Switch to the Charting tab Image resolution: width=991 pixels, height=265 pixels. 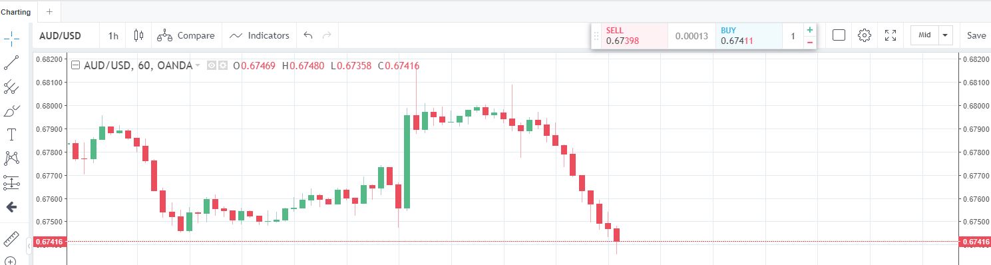tap(15, 11)
